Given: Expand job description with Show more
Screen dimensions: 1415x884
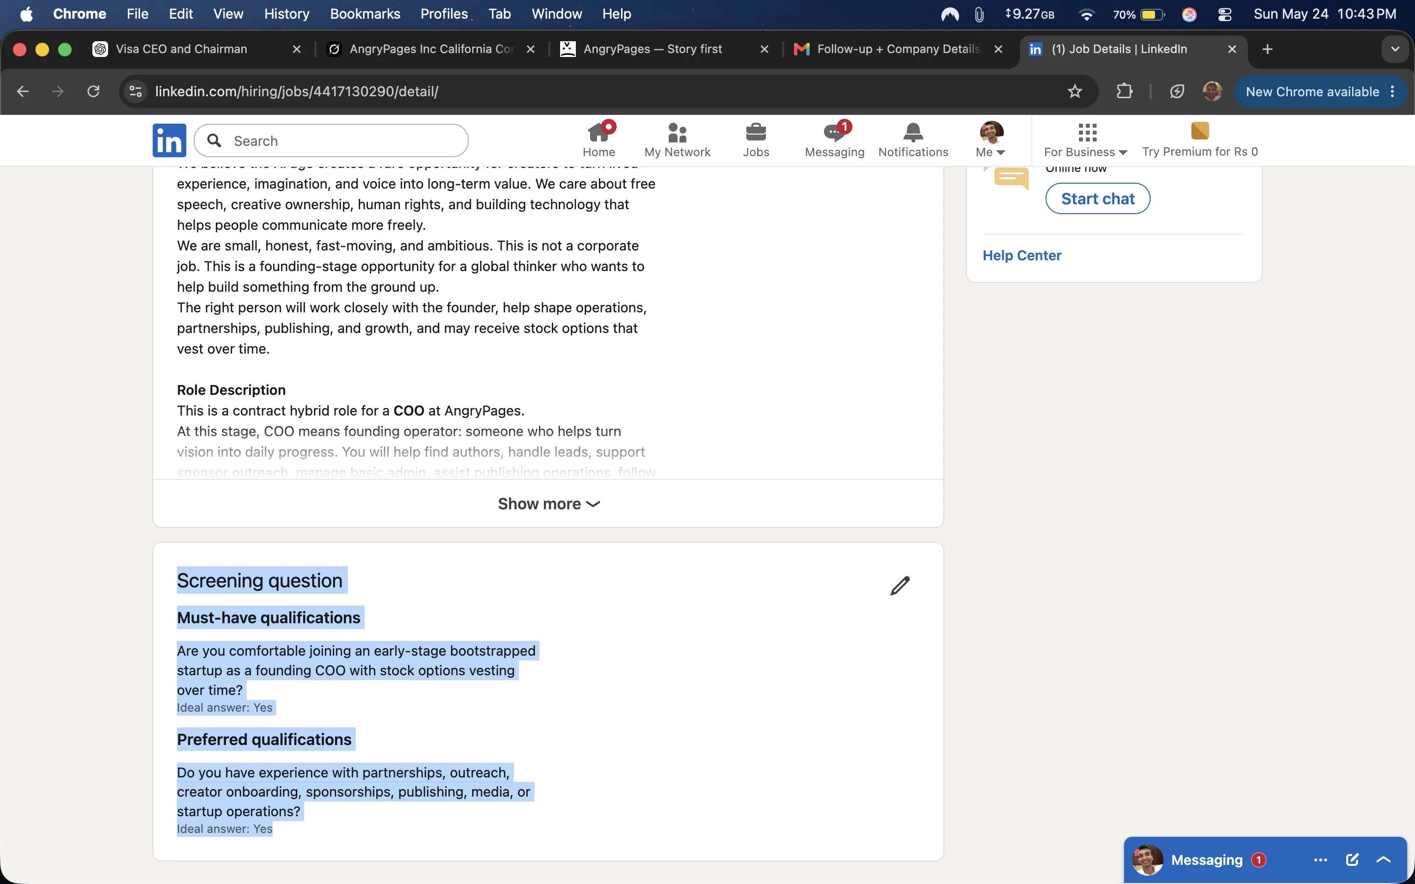Looking at the screenshot, I should click(x=548, y=503).
